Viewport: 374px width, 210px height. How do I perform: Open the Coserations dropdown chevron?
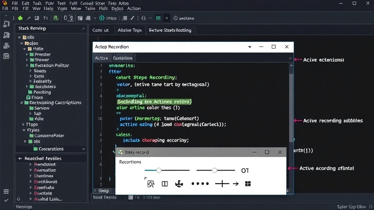(84, 149)
